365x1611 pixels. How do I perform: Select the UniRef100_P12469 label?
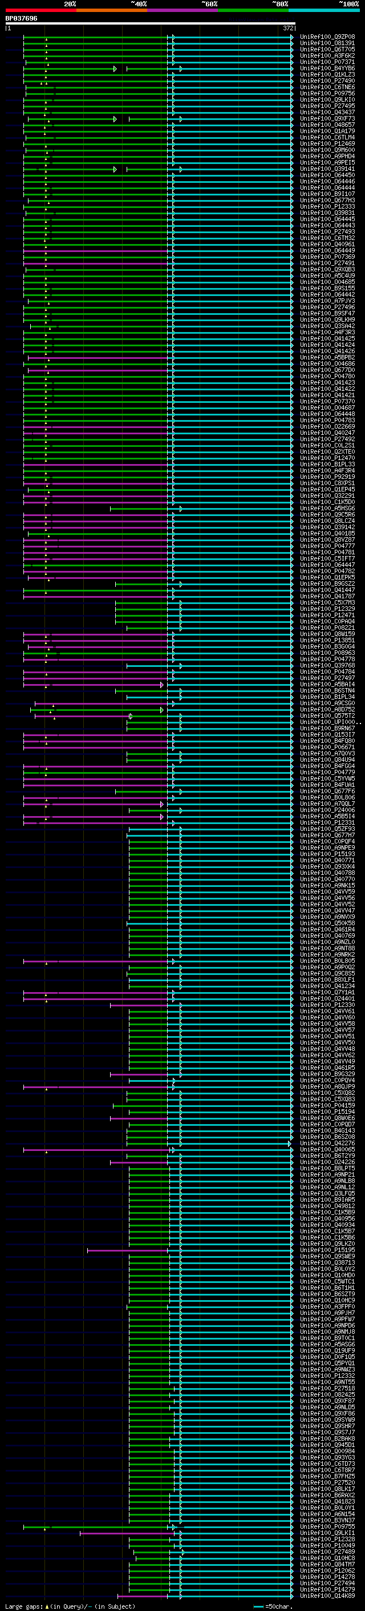[x=327, y=144]
